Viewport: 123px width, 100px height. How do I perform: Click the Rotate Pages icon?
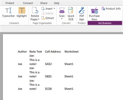[35, 10]
